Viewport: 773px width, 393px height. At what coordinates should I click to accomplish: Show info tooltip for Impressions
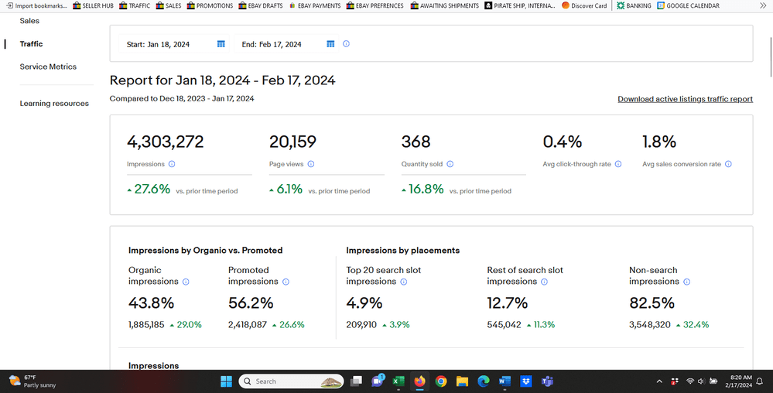point(172,164)
